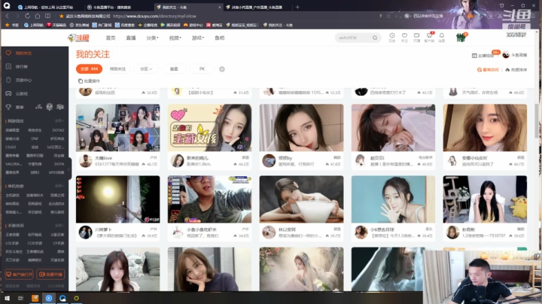The image size is (542, 304).
Task: Open a new browser tab with plus button
Action: coord(297,7)
